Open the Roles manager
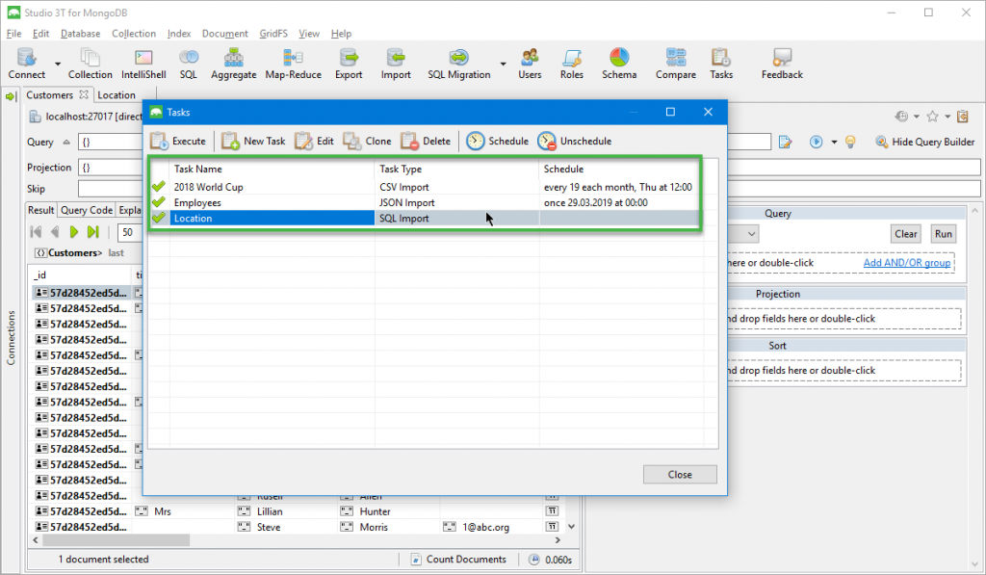The width and height of the screenshot is (986, 575). pos(572,64)
